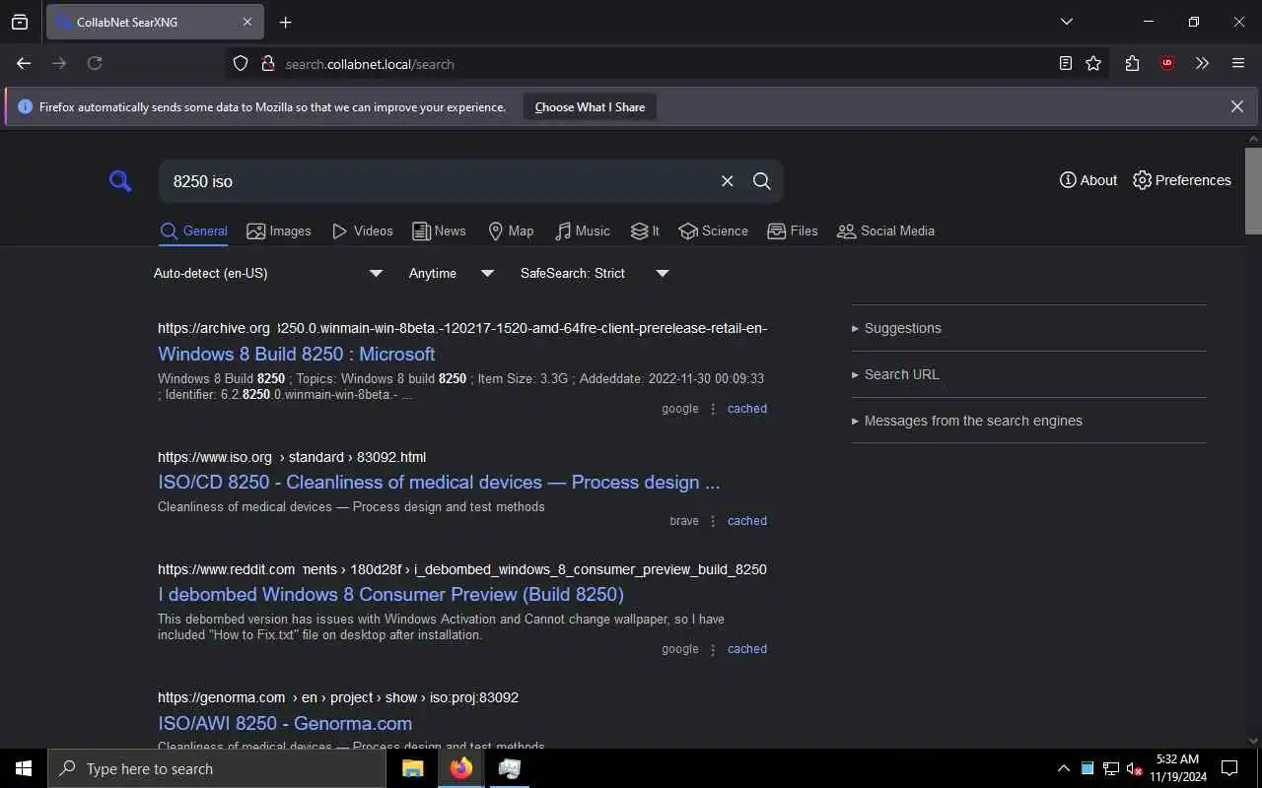Switch to the Videos tab
Screen dimensions: 1262x788
click(x=363, y=230)
